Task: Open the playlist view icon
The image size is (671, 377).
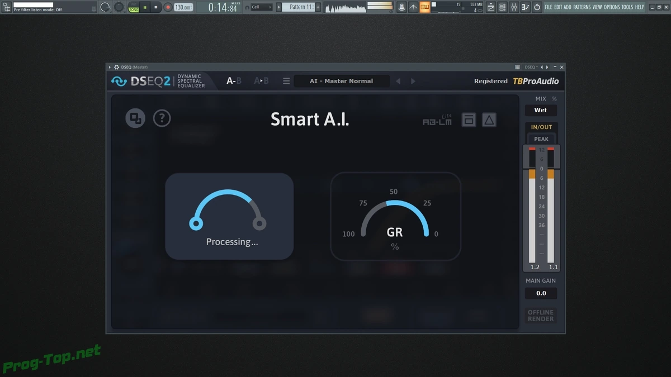Action: 491,7
